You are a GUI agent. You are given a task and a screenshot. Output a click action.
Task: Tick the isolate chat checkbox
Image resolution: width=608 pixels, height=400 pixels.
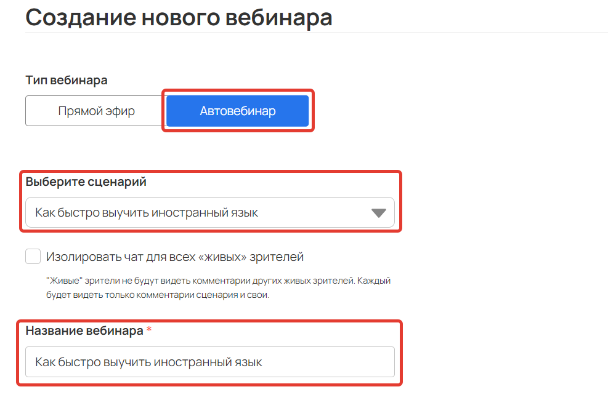coord(33,257)
